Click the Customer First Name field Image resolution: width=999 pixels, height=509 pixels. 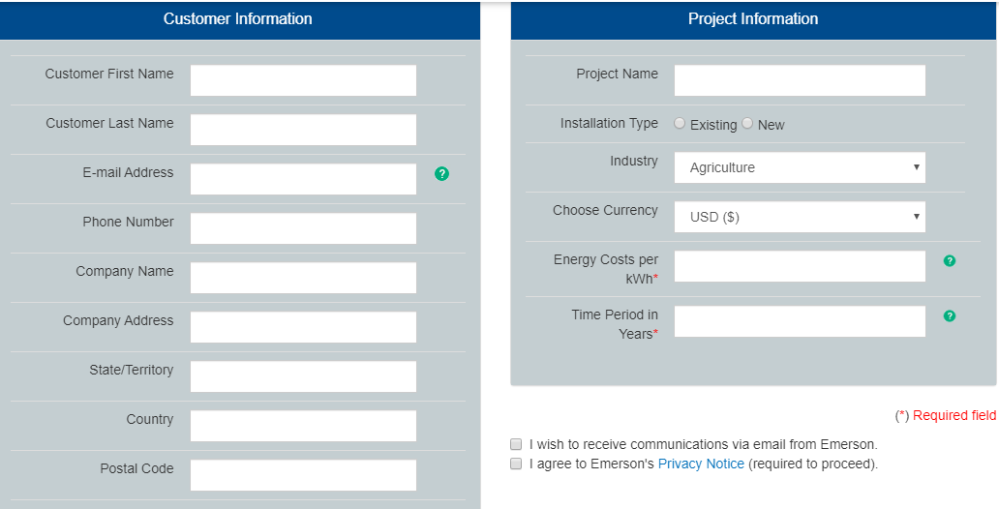coord(303,80)
